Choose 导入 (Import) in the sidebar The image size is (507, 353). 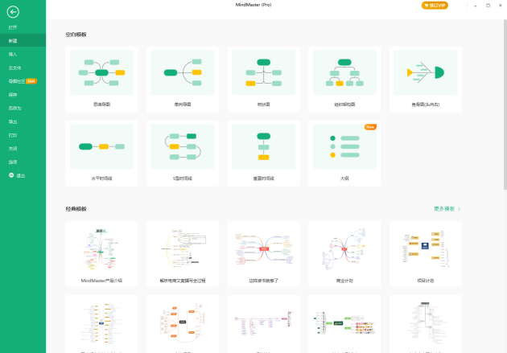pyautogui.click(x=13, y=54)
